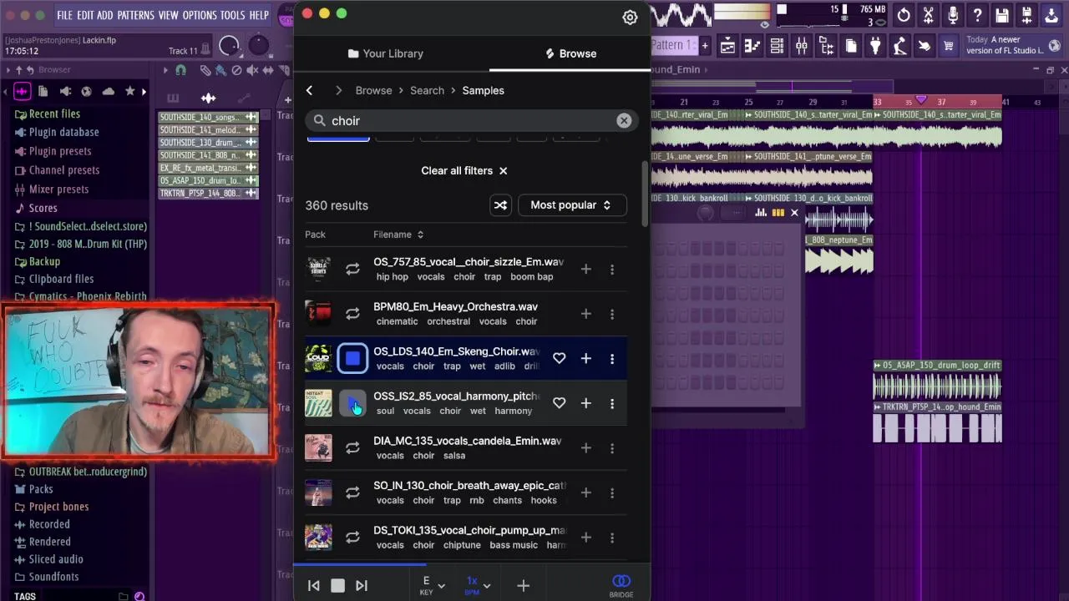Open 1x BPM dropdown in Splice footer
The height and width of the screenshot is (601, 1069).
[478, 585]
